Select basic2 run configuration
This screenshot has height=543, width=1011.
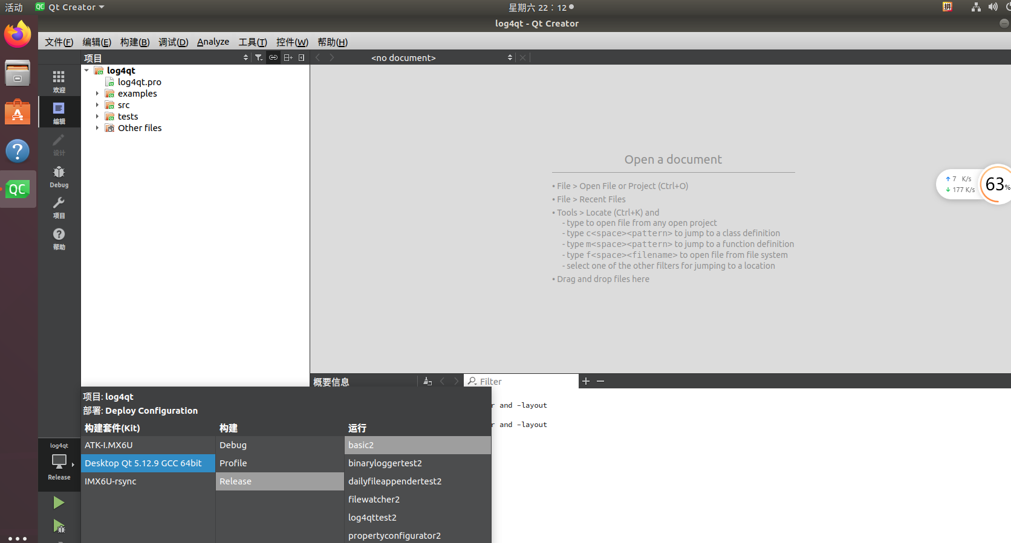(x=418, y=445)
